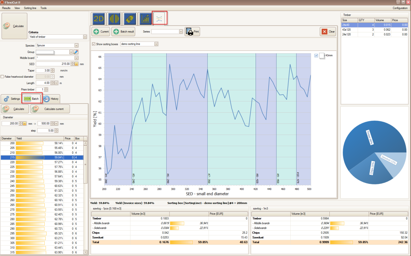411x256 pixels.
Task: Switch to the Batch tab
Action: [x=31, y=98]
